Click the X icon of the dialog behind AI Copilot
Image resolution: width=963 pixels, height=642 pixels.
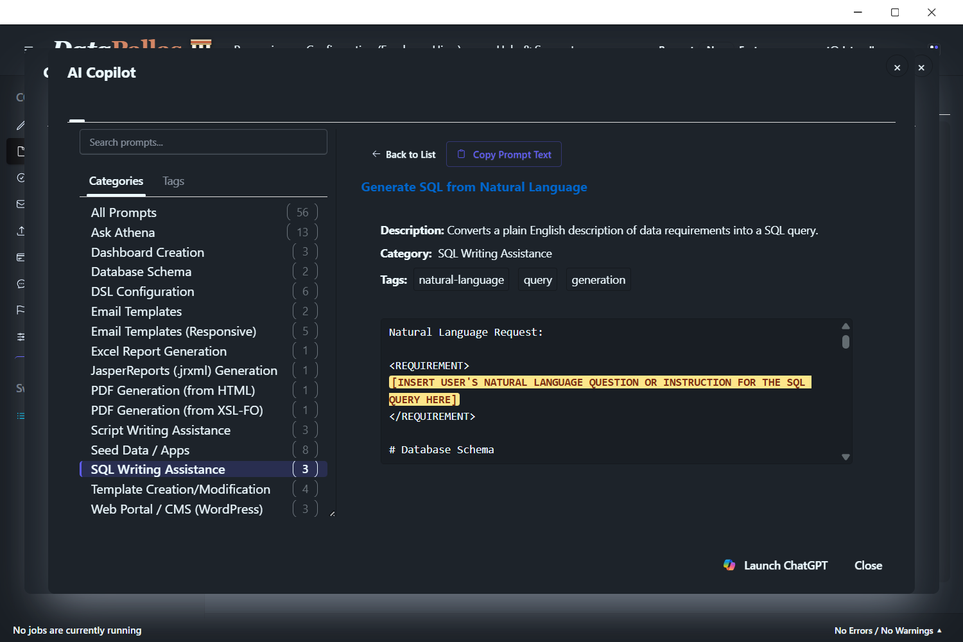[x=921, y=67]
